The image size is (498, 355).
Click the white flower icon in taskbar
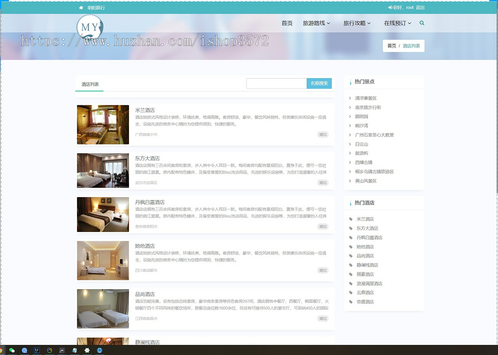(87, 350)
